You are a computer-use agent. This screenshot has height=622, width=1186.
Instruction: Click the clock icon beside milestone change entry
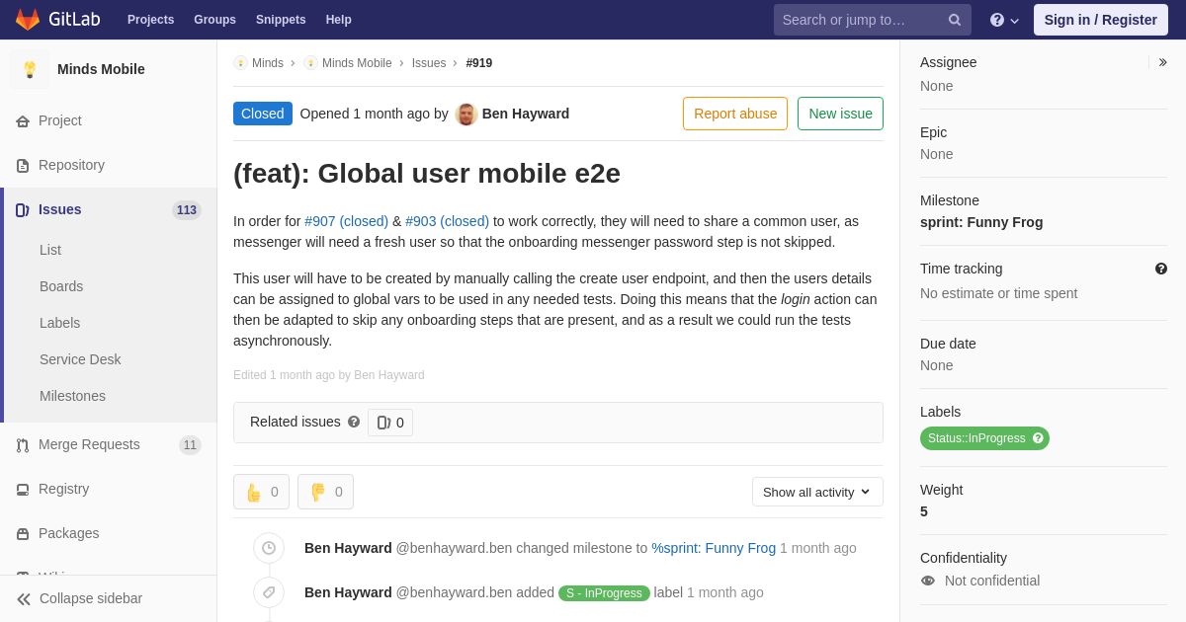coord(269,548)
